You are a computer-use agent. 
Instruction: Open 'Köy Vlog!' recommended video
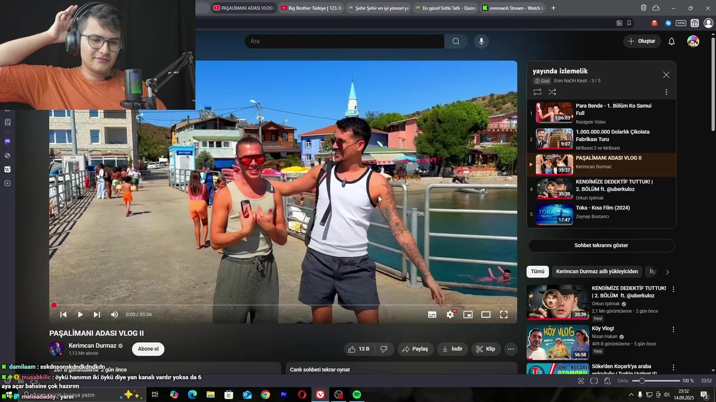(x=558, y=343)
